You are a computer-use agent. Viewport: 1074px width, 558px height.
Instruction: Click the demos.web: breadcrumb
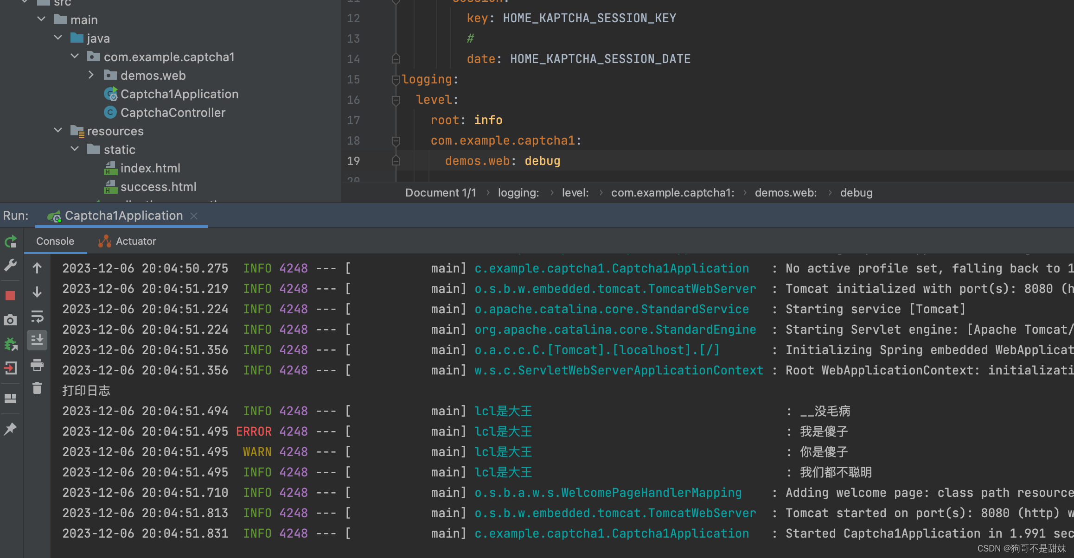786,193
